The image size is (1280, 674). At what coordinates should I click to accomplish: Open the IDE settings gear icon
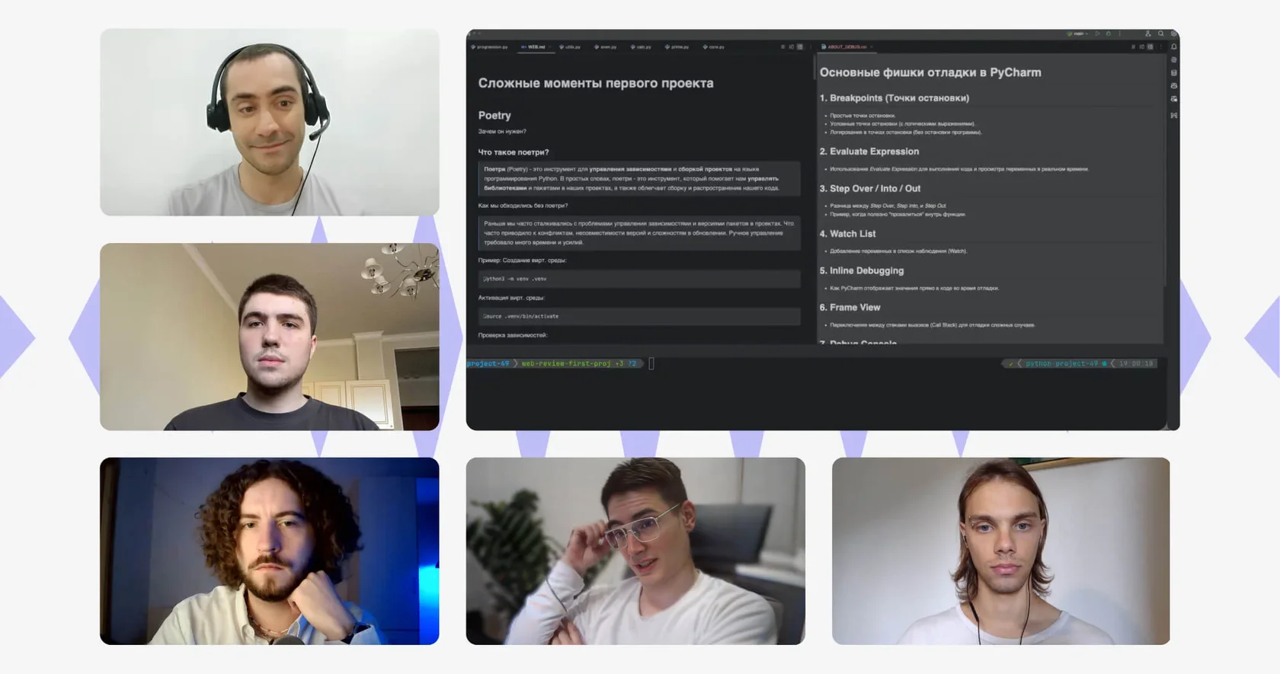coord(1173,34)
